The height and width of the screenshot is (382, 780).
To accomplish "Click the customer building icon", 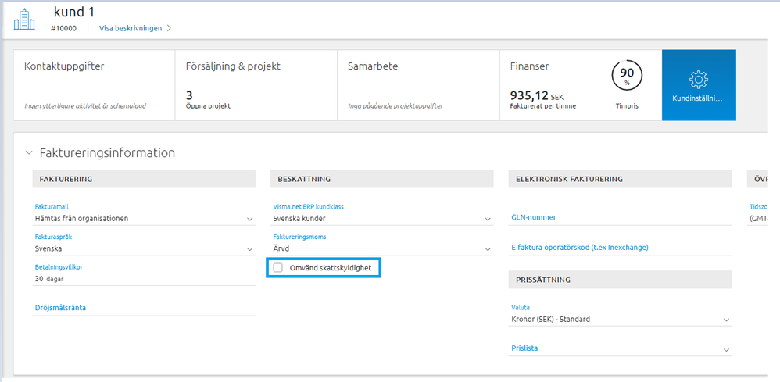I will click(24, 20).
